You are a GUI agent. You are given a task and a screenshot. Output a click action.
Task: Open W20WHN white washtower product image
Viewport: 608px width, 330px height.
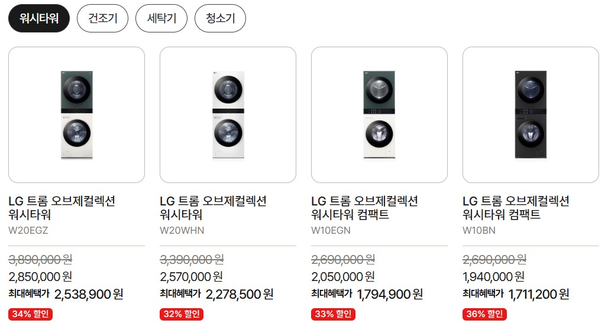pyautogui.click(x=228, y=115)
